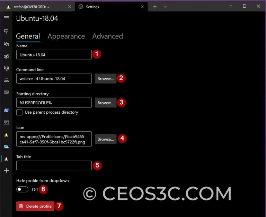Open Actions keyboard icon in sidebar
Image resolution: width=266 pixels, height=217 pixels.
pos(6,92)
